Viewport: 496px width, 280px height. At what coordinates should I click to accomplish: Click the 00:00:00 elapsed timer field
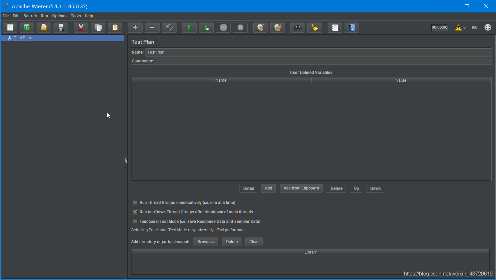click(440, 27)
